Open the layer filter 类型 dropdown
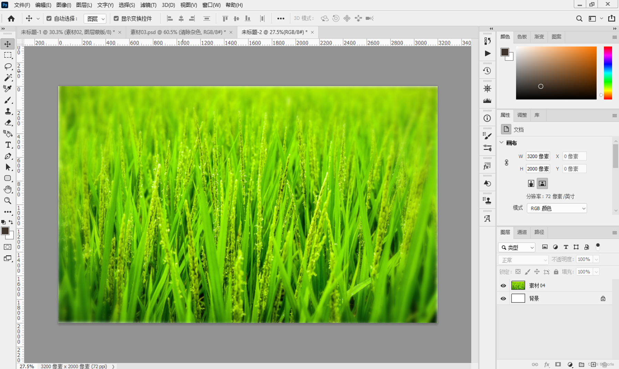This screenshot has width=619, height=369. (x=517, y=247)
